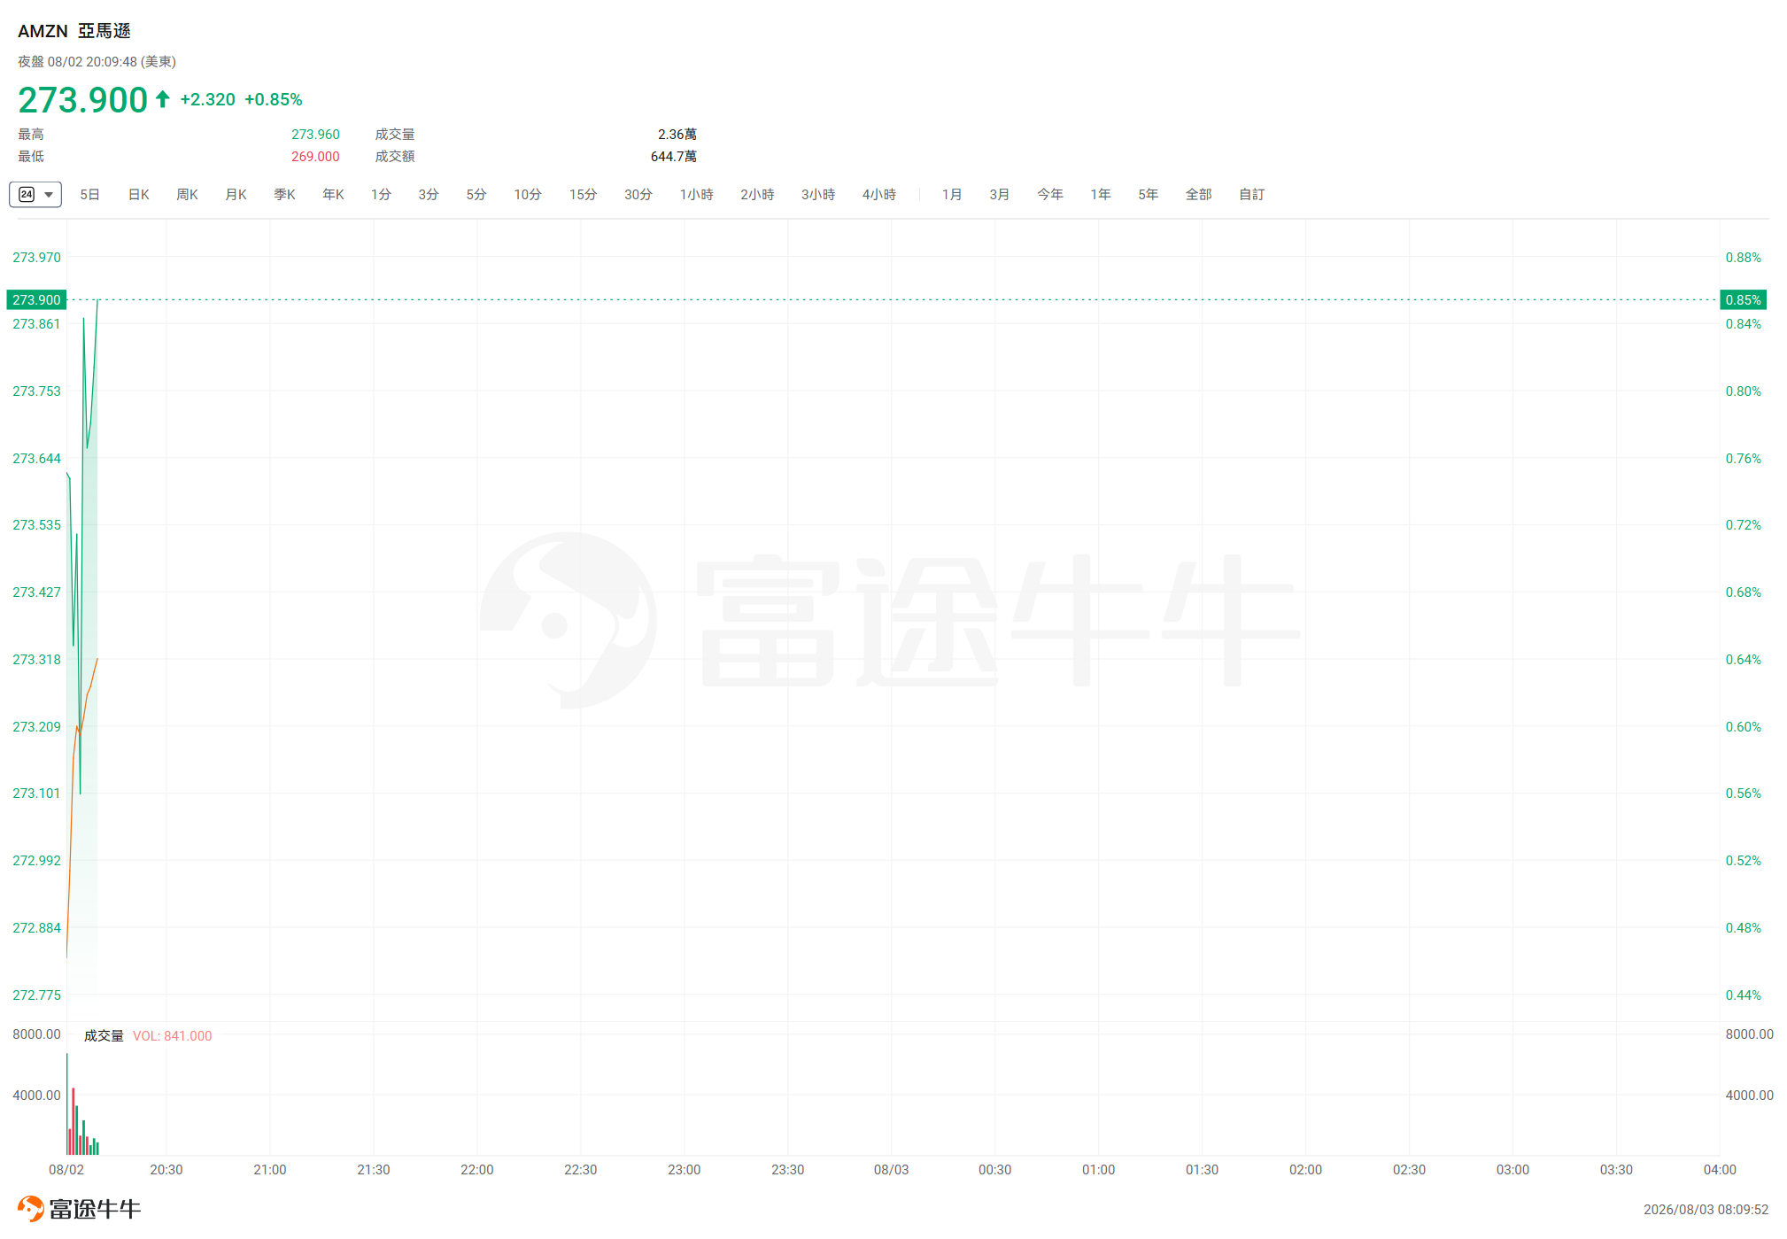1787x1239 pixels.
Task: Open the 自訂 custom range
Action: coord(1252,194)
